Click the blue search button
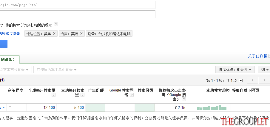Image resolution: width=270 pixels, height=127 pixels. (4, 44)
